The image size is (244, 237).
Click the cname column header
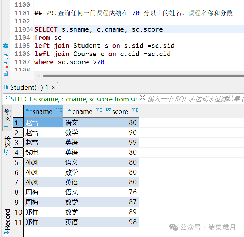[83, 111]
